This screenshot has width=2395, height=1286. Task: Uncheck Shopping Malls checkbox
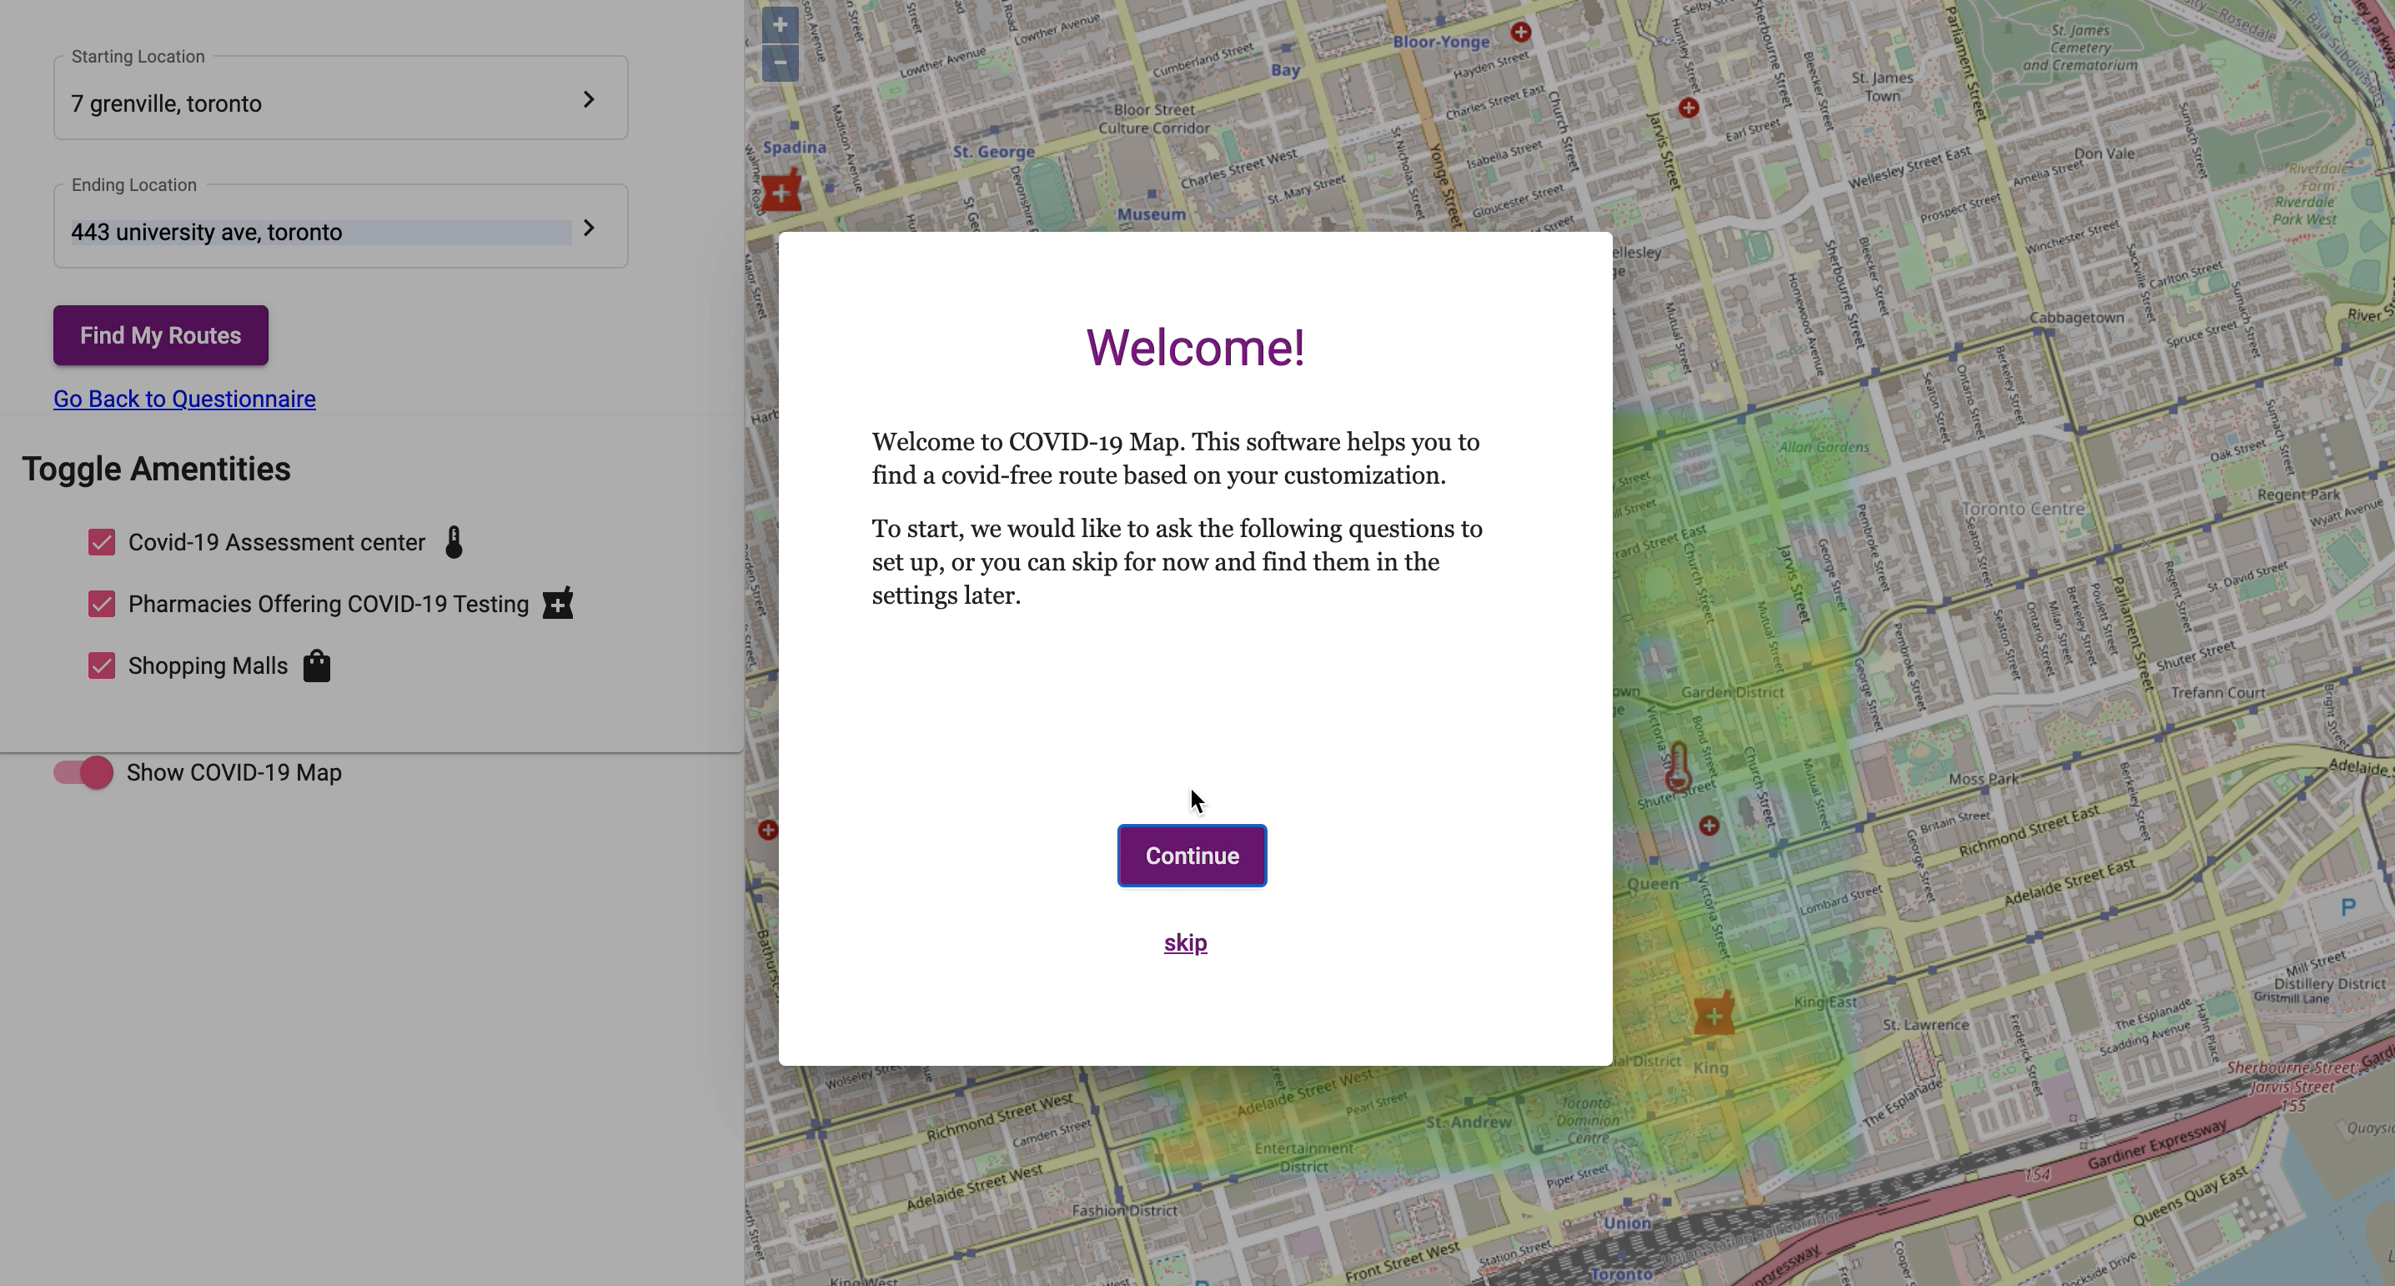pos(102,666)
